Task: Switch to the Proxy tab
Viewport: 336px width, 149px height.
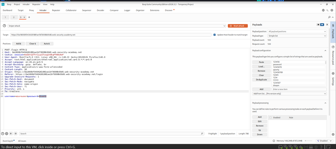Action: (32, 10)
